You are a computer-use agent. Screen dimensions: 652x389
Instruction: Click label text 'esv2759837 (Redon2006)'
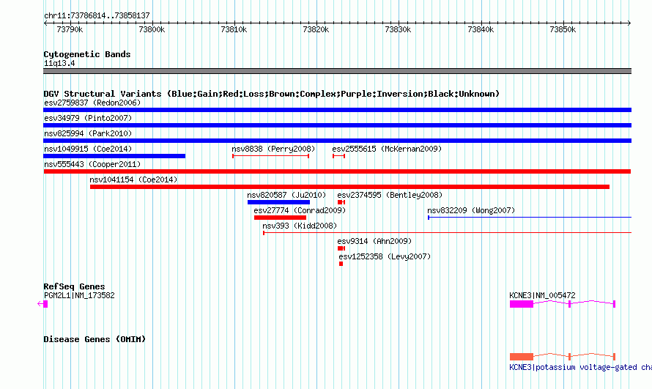92,103
